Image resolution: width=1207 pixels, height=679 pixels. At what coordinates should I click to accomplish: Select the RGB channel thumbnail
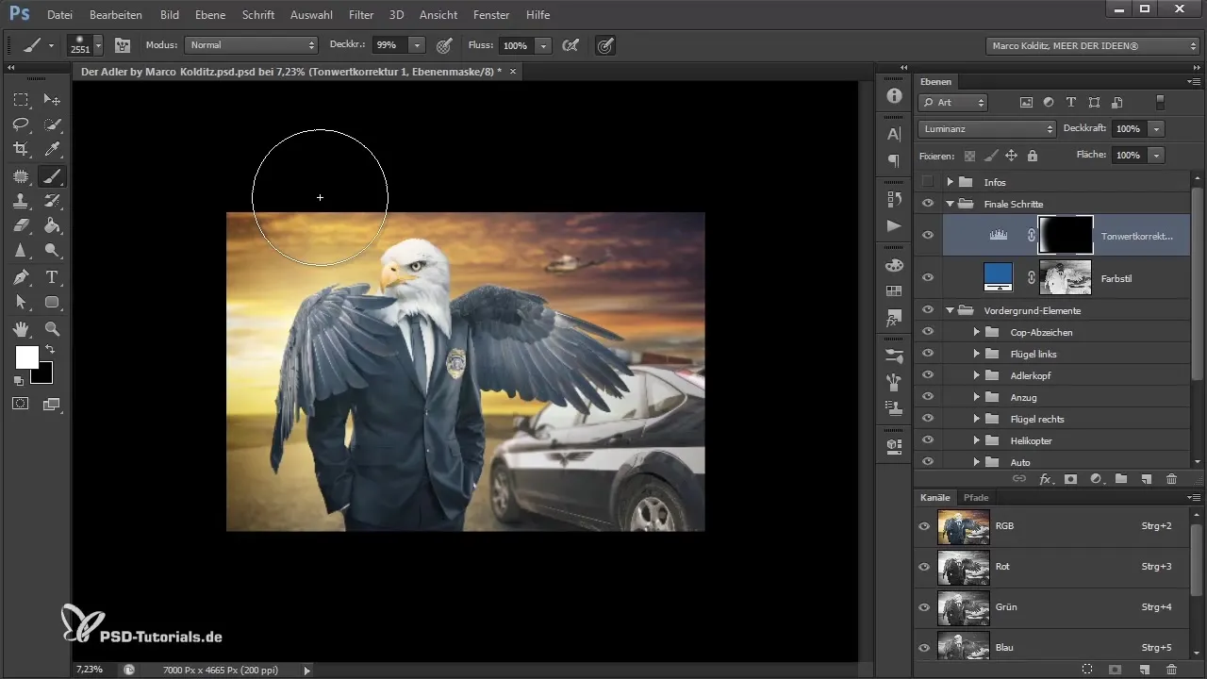point(964,526)
